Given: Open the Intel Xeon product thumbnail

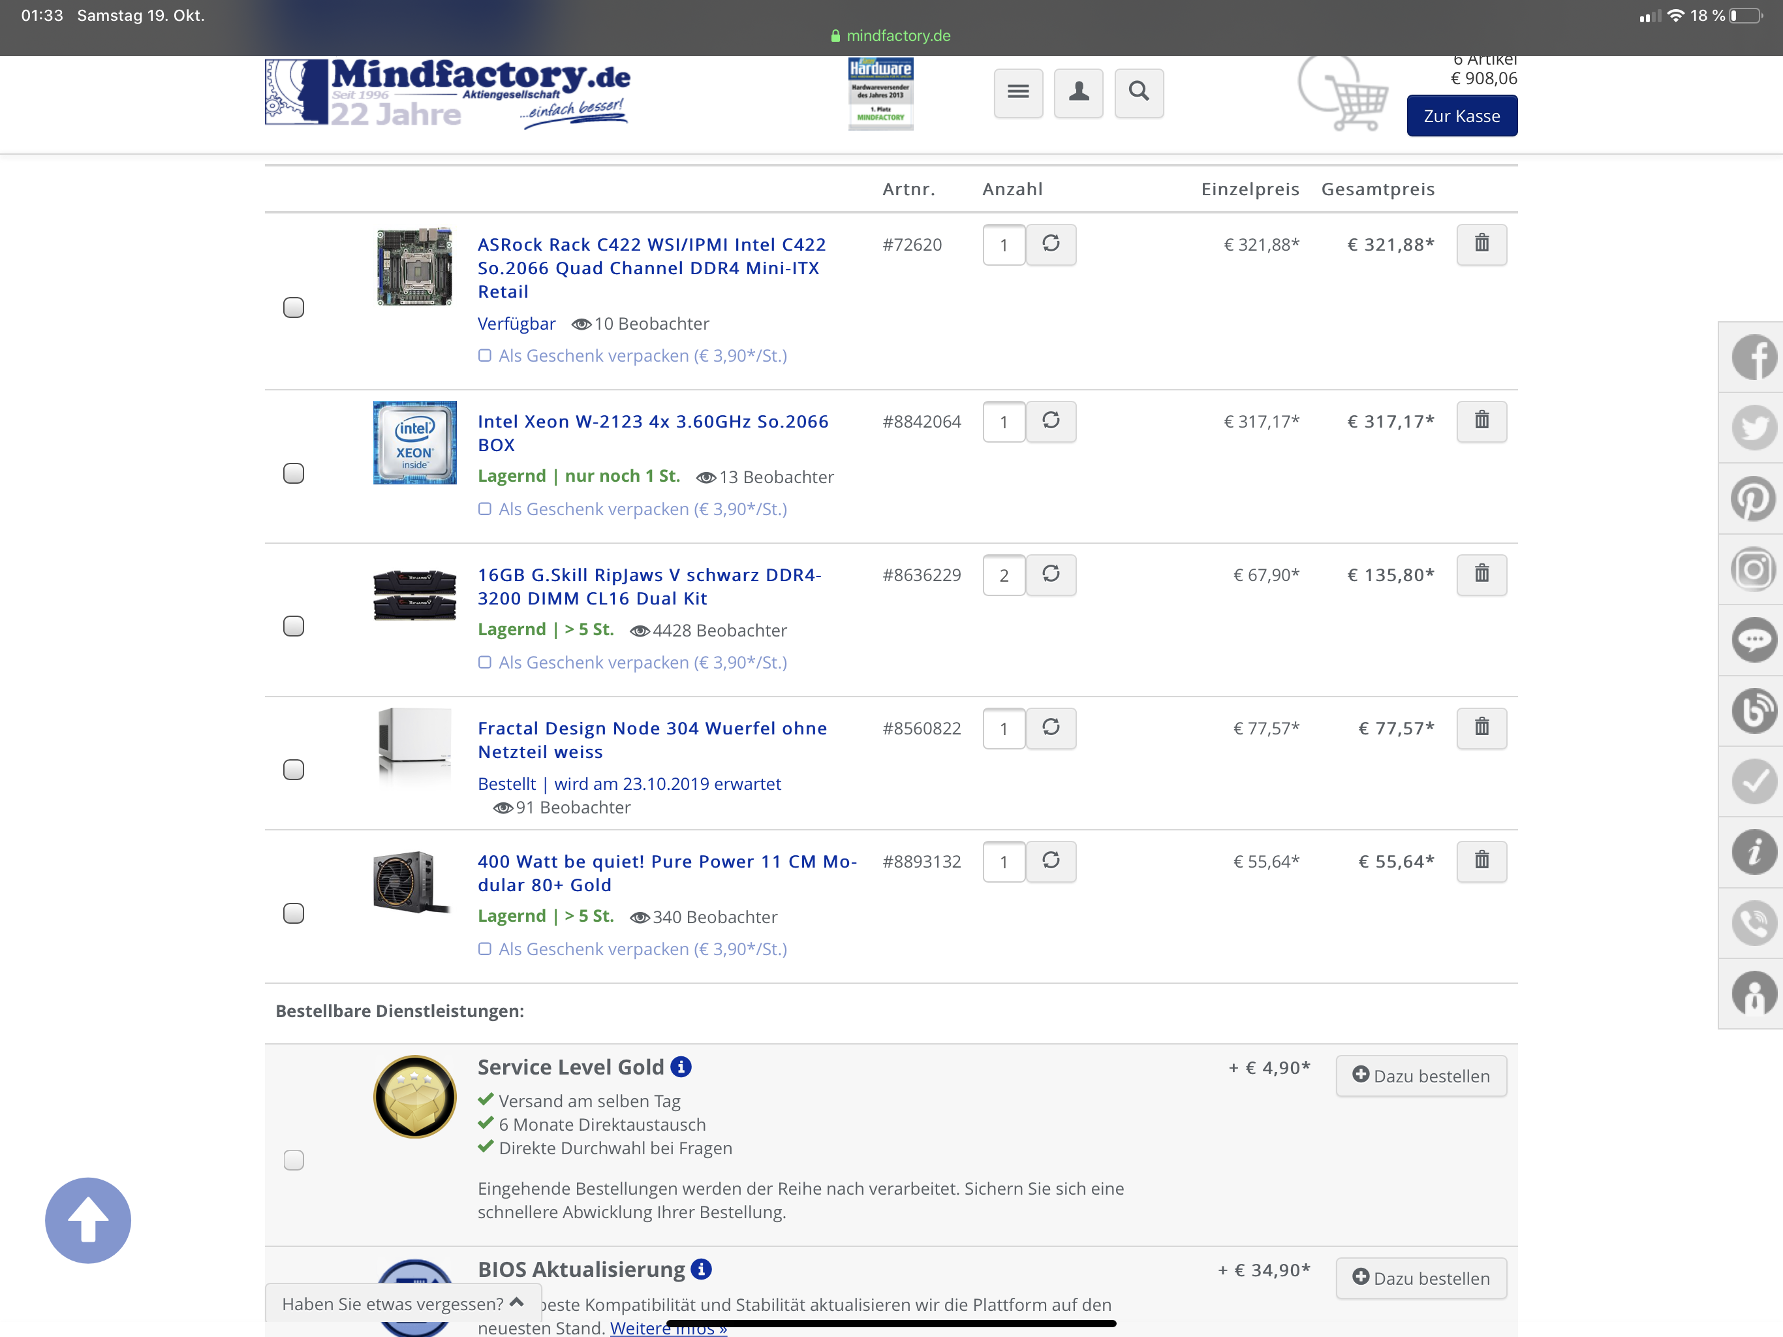Looking at the screenshot, I should (x=414, y=443).
